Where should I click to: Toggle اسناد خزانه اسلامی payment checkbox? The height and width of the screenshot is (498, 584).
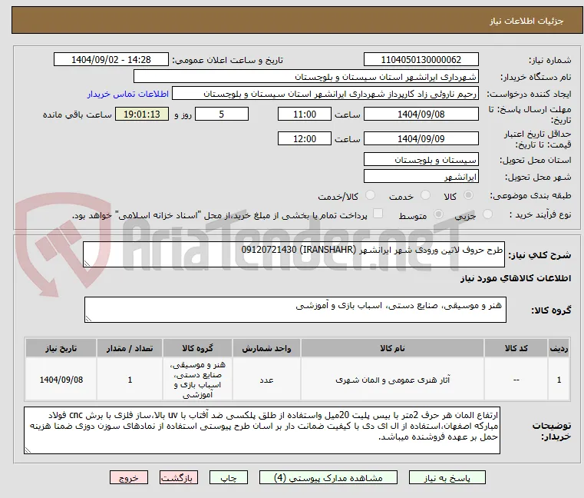[x=378, y=214]
